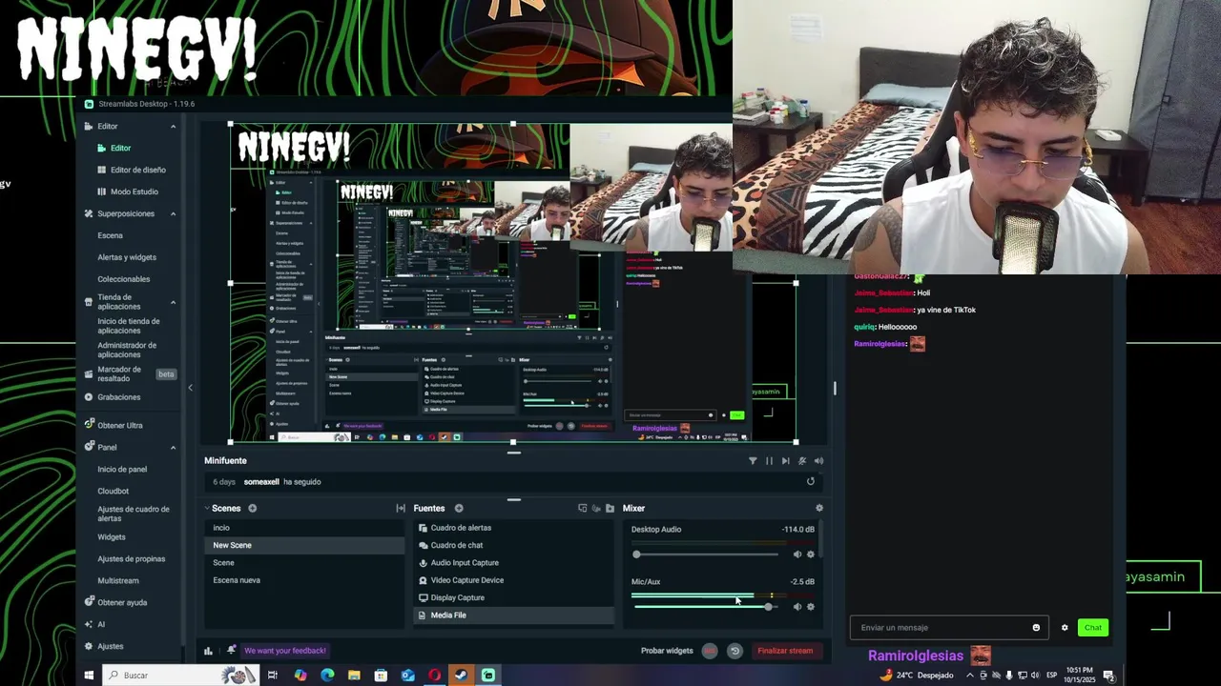The height and width of the screenshot is (686, 1221).
Task: Repeat the someaxell follow alert
Action: pos(811,481)
